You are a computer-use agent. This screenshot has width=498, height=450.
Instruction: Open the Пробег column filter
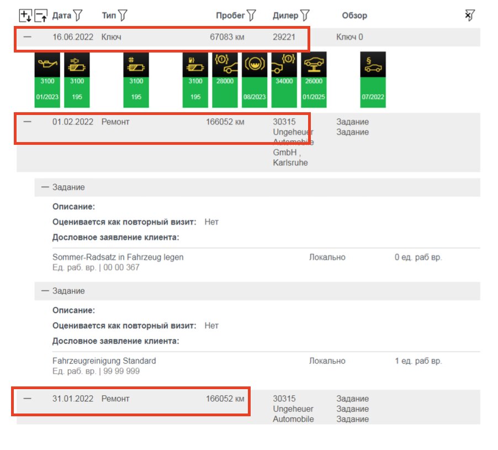coord(252,15)
